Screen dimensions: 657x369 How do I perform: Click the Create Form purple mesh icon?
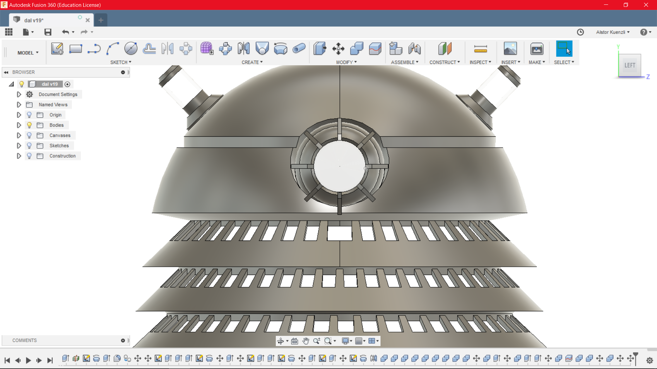[207, 49]
